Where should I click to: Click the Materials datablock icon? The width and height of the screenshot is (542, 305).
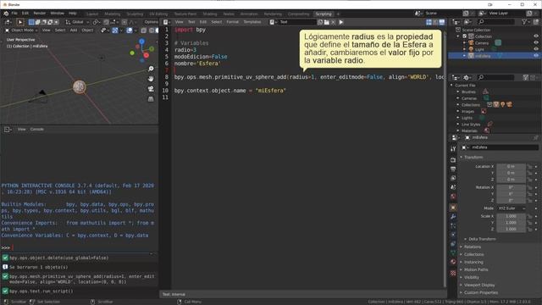(487, 130)
